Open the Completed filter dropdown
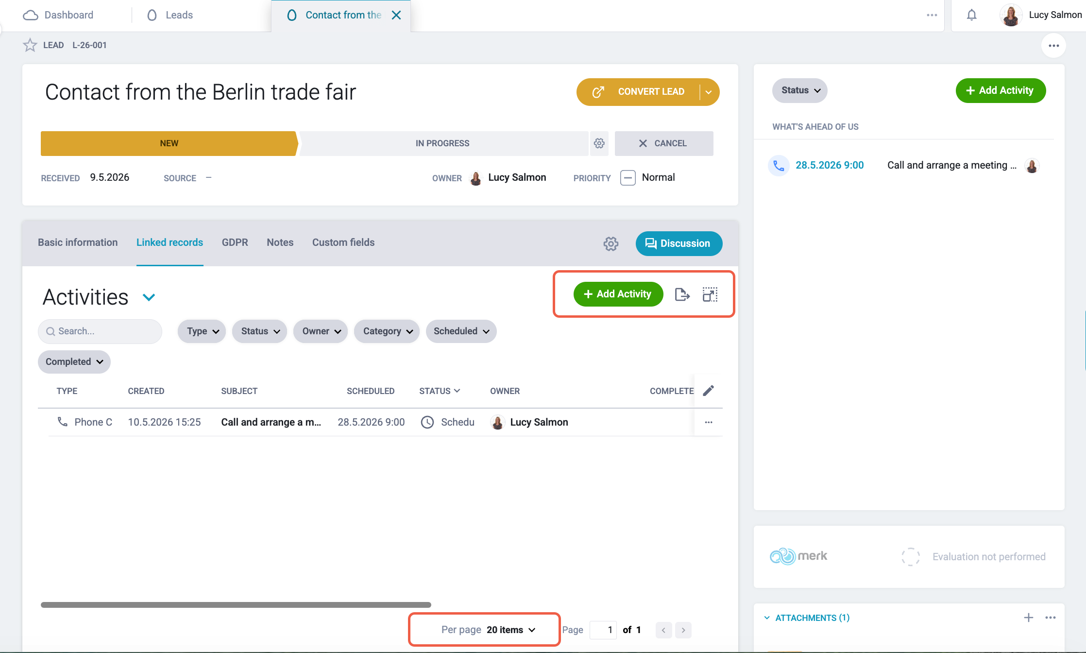1086x653 pixels. [x=74, y=362]
